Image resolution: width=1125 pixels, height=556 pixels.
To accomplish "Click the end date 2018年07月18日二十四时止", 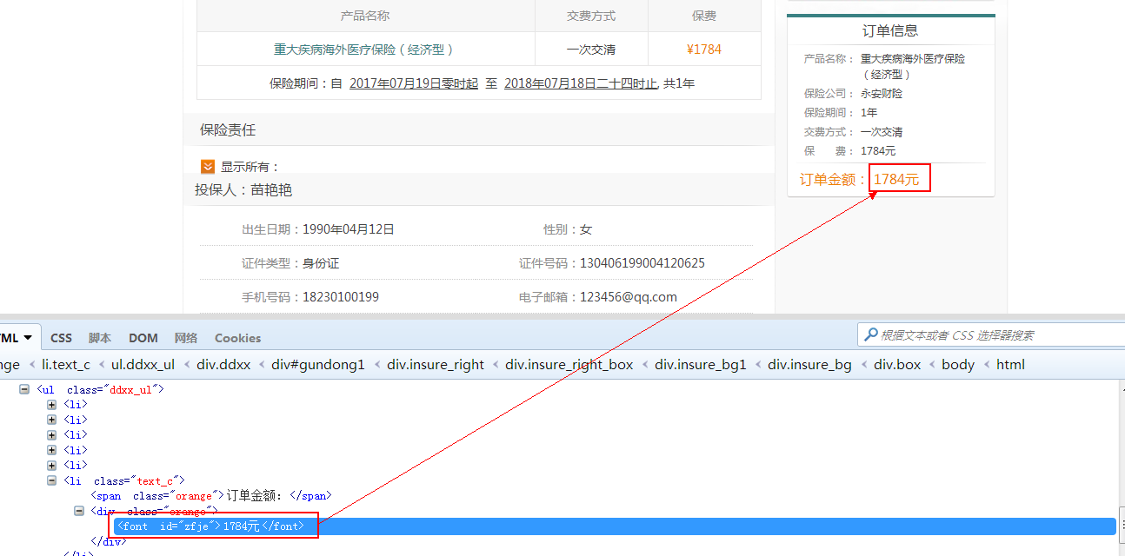I will (581, 83).
